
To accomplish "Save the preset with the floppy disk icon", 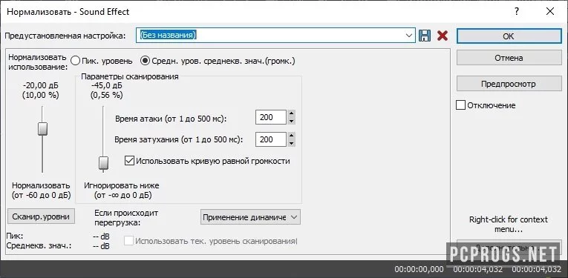I will pyautogui.click(x=425, y=36).
